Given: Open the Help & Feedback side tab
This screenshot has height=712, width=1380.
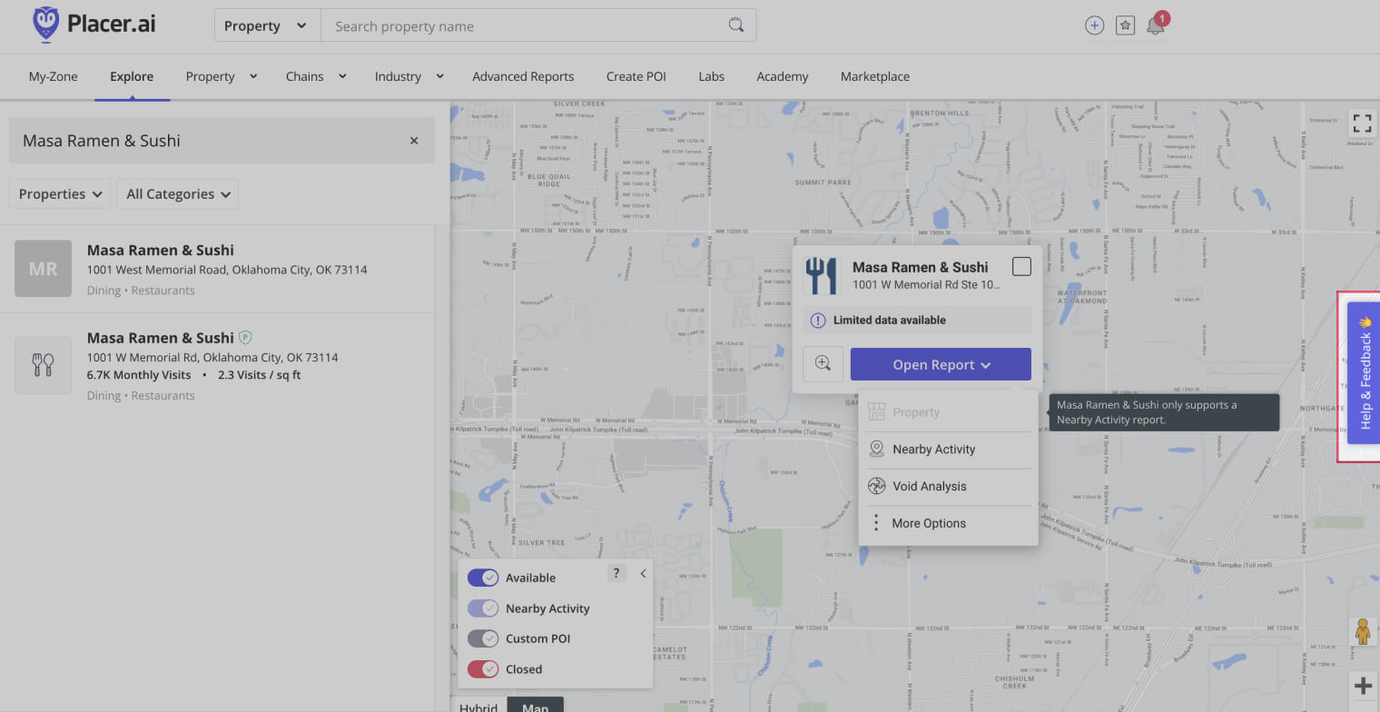Looking at the screenshot, I should click(x=1364, y=373).
